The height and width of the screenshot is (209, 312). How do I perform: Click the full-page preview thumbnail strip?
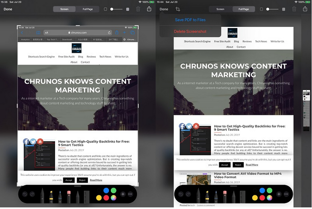tap(306, 111)
